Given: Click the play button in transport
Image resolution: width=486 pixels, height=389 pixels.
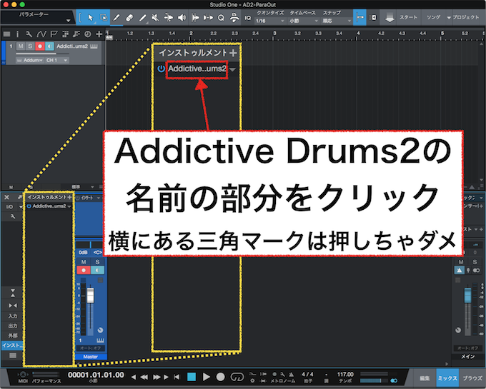Looking at the screenshot, I should [x=206, y=377].
